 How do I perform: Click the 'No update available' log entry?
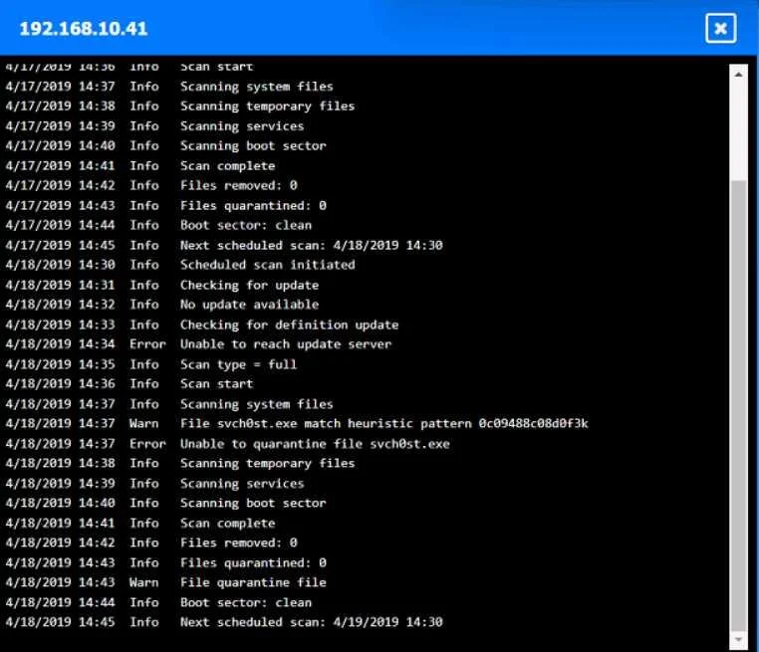(162, 305)
